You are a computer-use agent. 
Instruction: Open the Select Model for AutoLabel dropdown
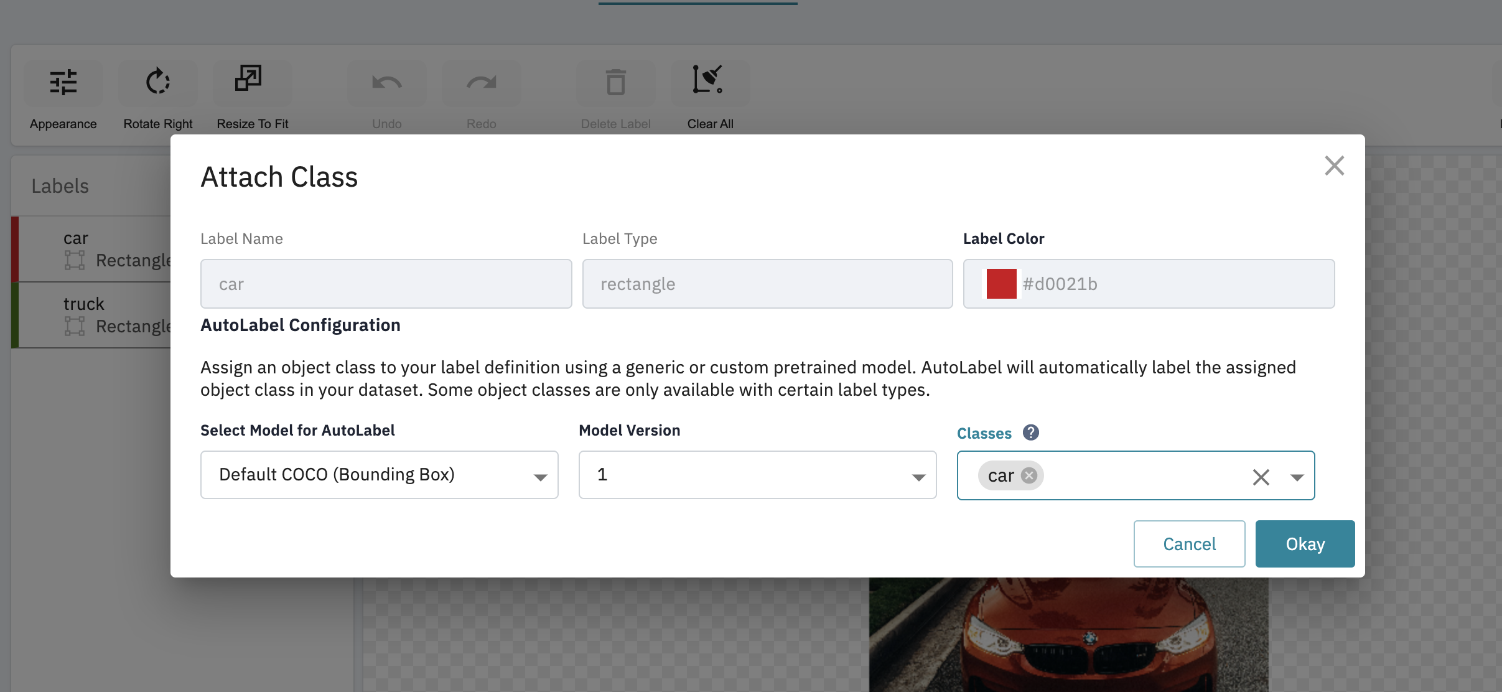[x=380, y=475]
